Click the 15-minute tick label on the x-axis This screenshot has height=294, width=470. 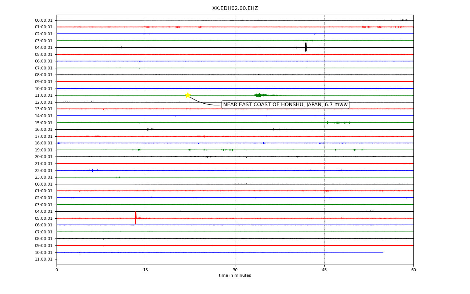point(146,270)
